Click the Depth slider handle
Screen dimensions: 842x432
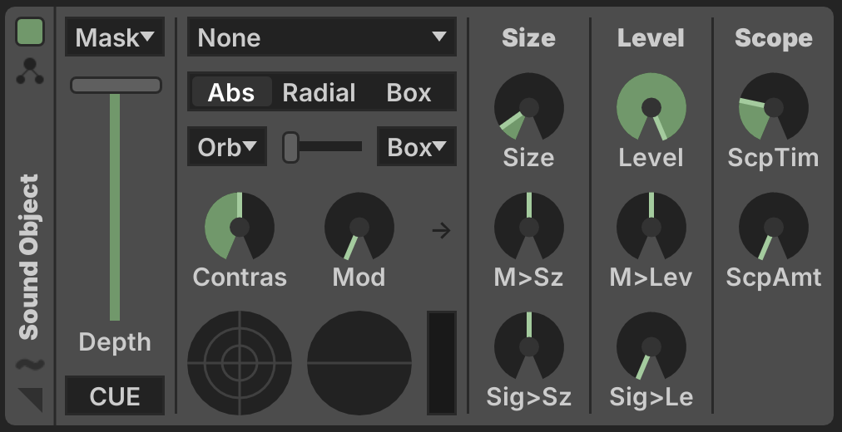116,86
